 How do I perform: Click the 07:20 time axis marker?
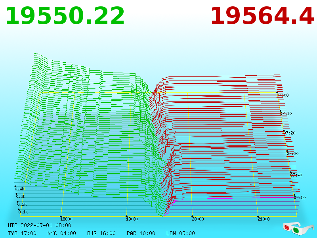click(290, 133)
